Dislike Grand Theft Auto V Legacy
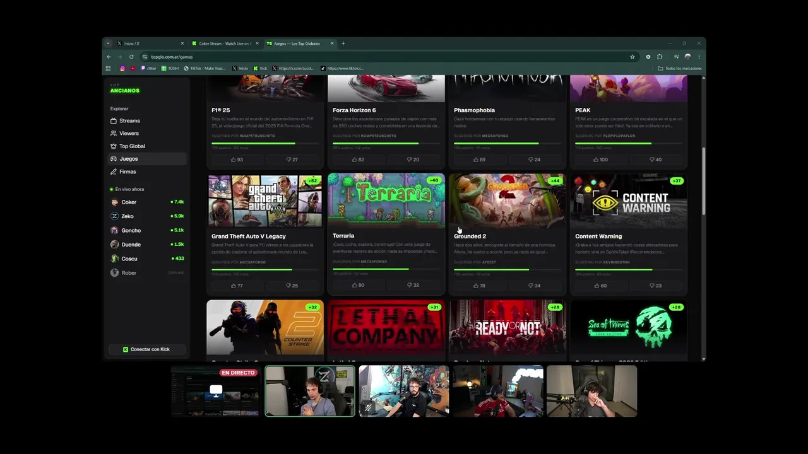Viewport: 808px width, 454px height. point(292,286)
